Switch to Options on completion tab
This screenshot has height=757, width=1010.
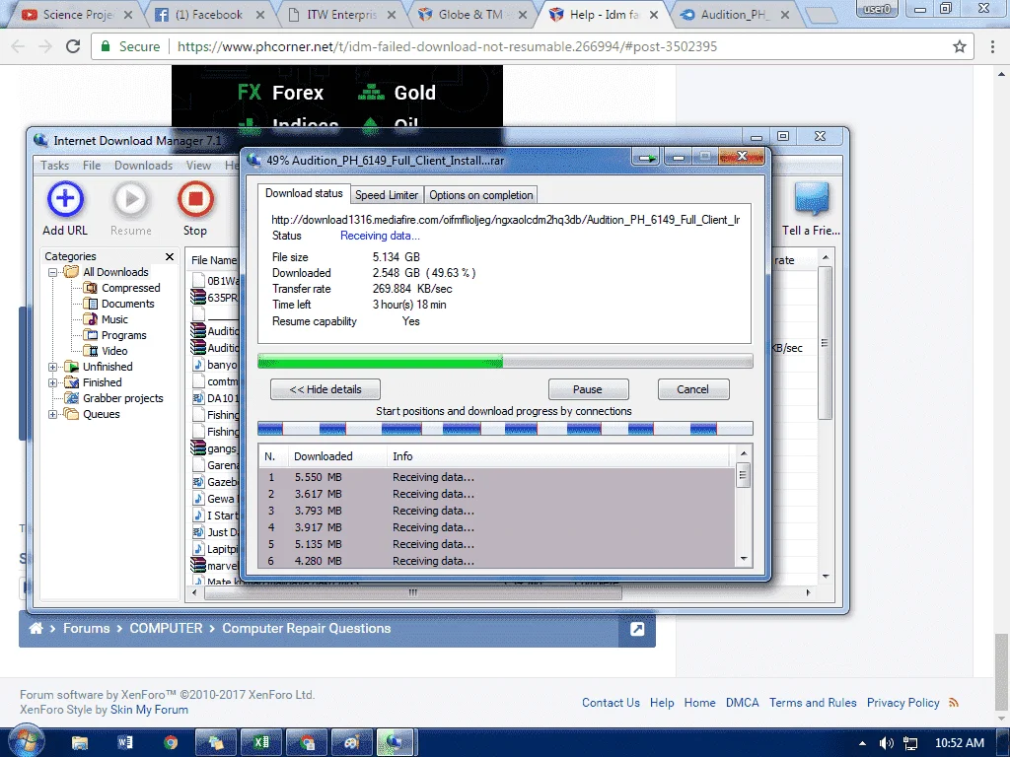click(x=481, y=195)
